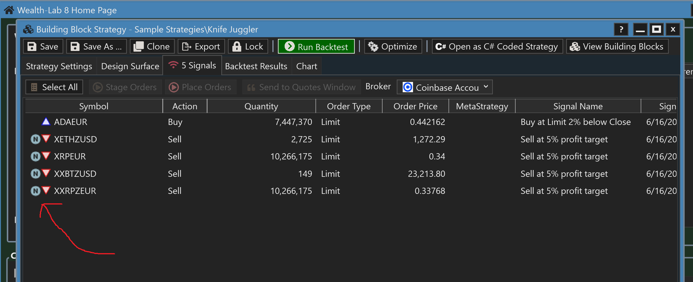Screen dimensions: 693x282
Task: Sort by the Order Price column header
Action: pos(415,106)
